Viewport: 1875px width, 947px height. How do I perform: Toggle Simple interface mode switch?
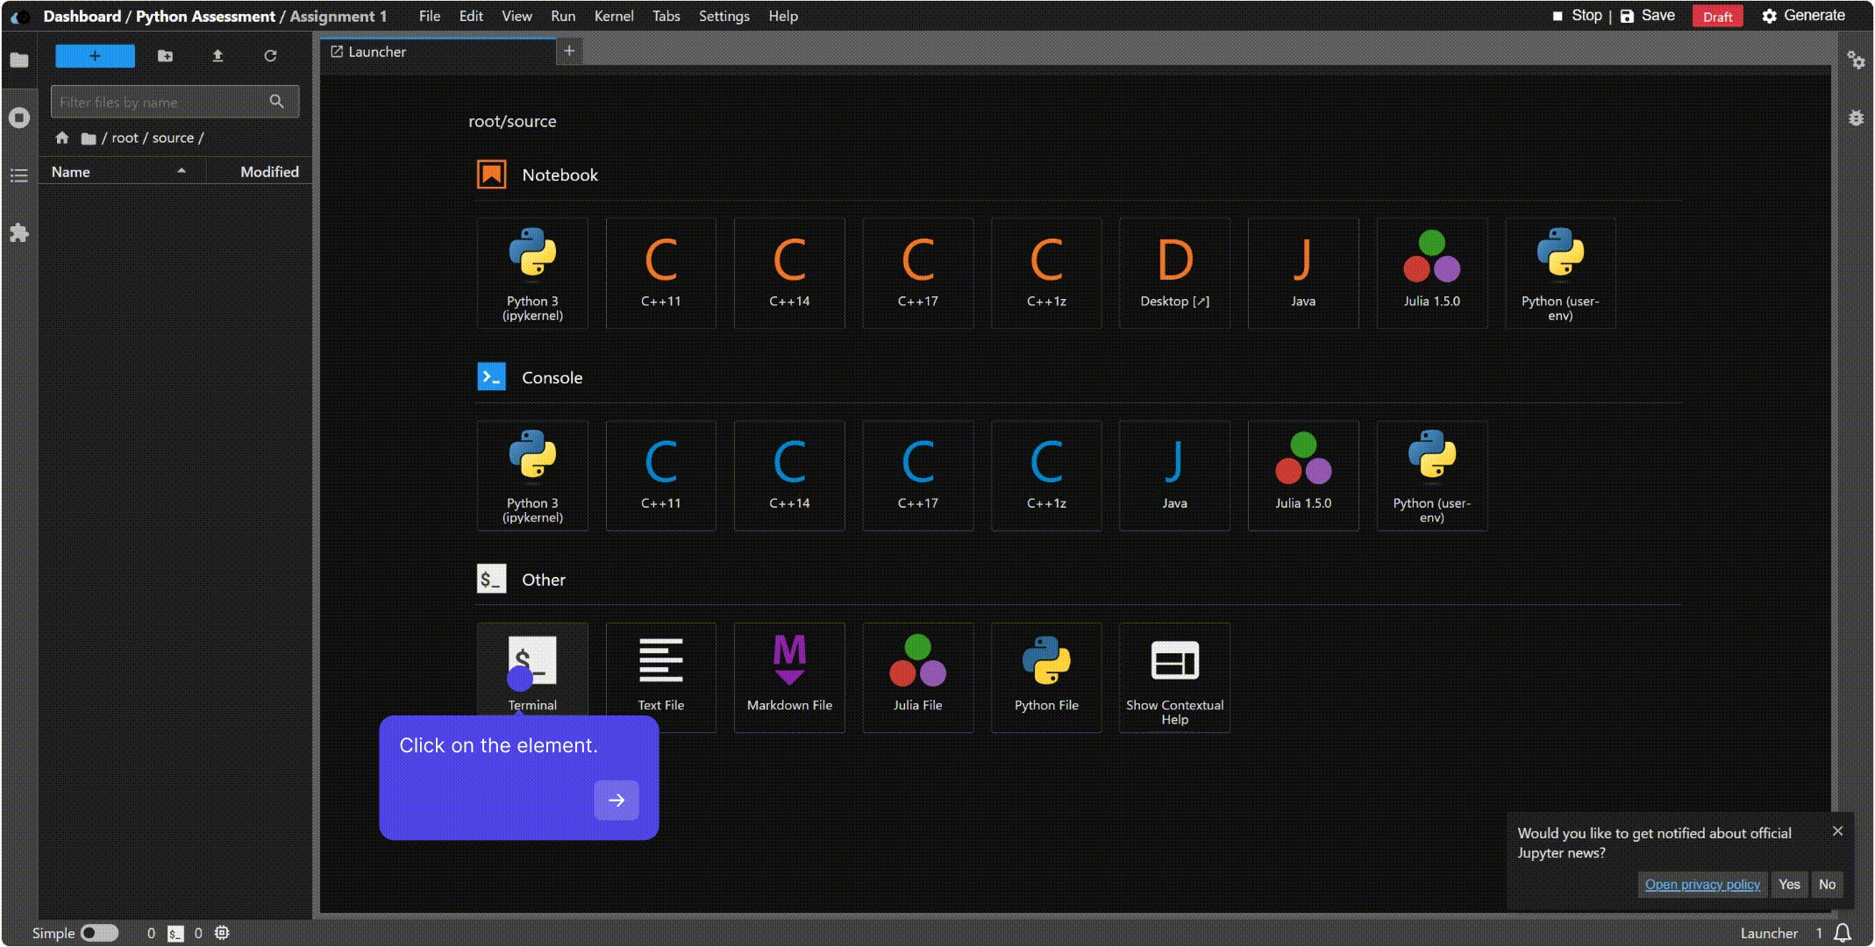click(99, 933)
